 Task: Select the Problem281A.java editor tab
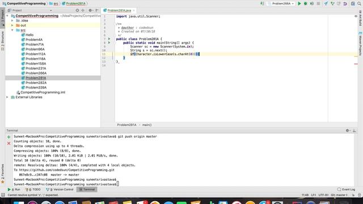(x=119, y=10)
